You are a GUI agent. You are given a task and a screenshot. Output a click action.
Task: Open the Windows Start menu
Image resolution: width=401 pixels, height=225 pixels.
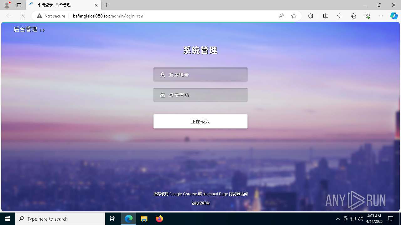8,219
